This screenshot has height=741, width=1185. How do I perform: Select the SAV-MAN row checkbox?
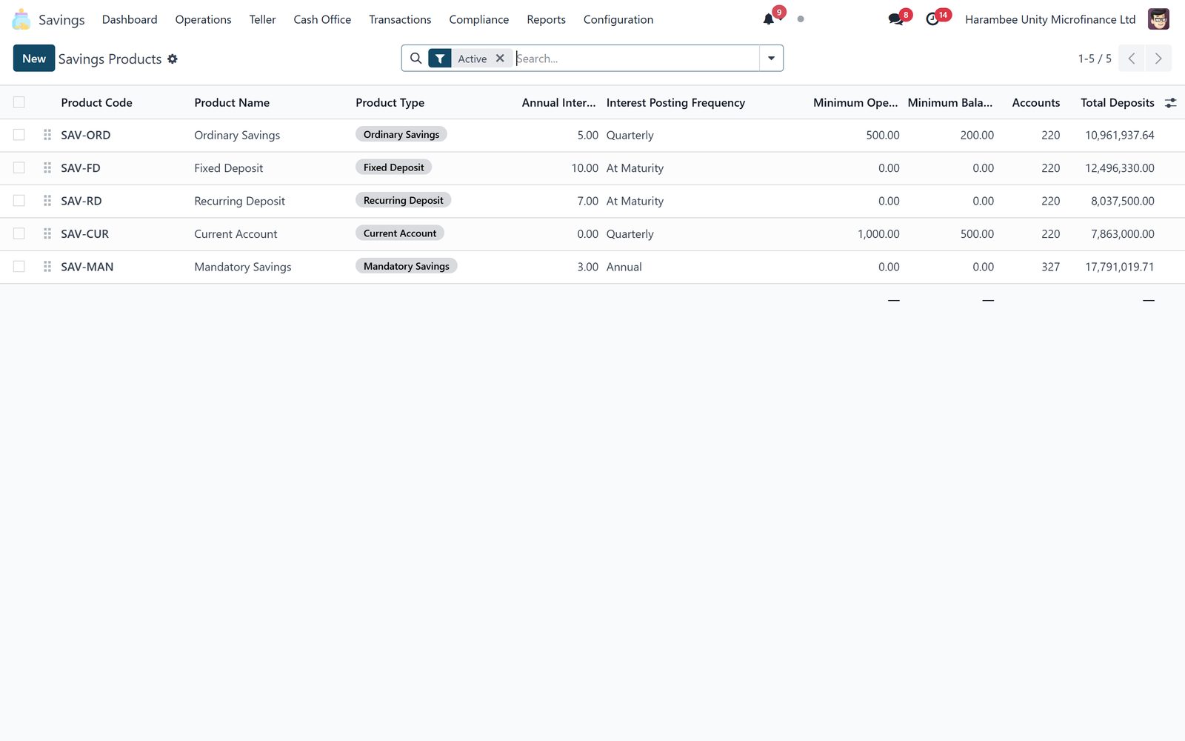point(19,267)
